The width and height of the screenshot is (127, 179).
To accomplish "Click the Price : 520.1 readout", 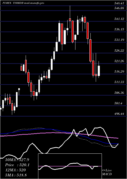I will [x=17, y=165].
